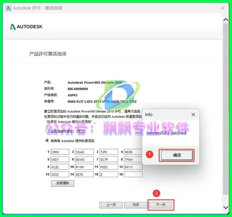Click activation field 11 containing F6Z2
232x217 pixels.
(x=109, y=167)
